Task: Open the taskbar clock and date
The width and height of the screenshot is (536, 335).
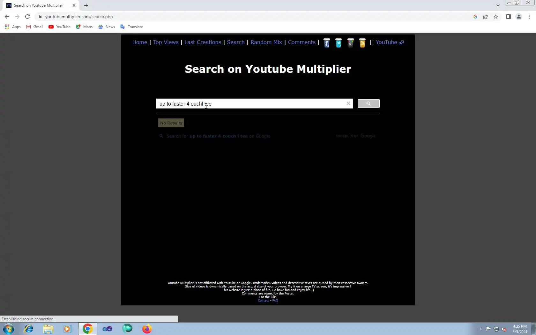Action: pyautogui.click(x=520, y=329)
